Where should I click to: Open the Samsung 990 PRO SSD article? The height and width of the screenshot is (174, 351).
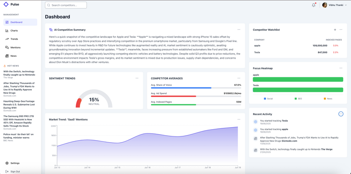tap(18, 122)
